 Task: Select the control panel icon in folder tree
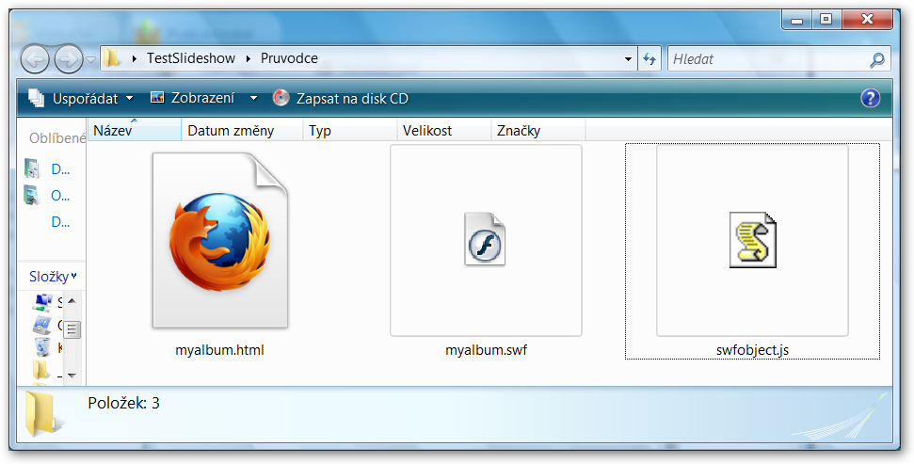(x=42, y=324)
